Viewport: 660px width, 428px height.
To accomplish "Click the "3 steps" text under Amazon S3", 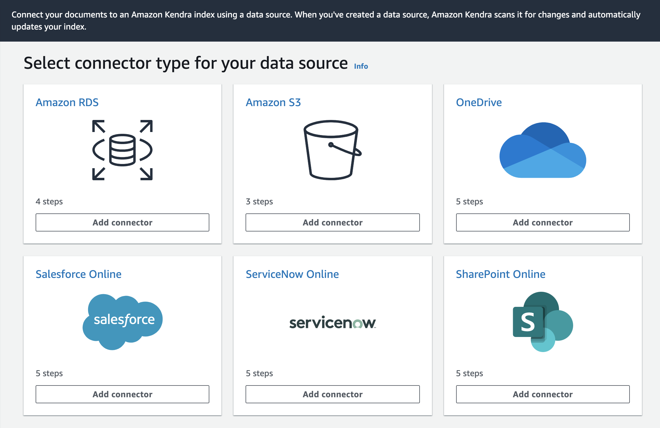I will pos(259,201).
